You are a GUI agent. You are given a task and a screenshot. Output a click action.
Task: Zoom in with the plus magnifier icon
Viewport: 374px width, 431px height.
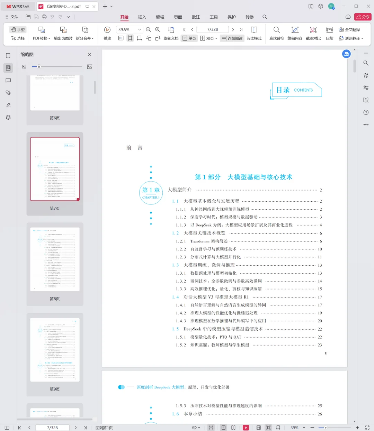point(158,30)
